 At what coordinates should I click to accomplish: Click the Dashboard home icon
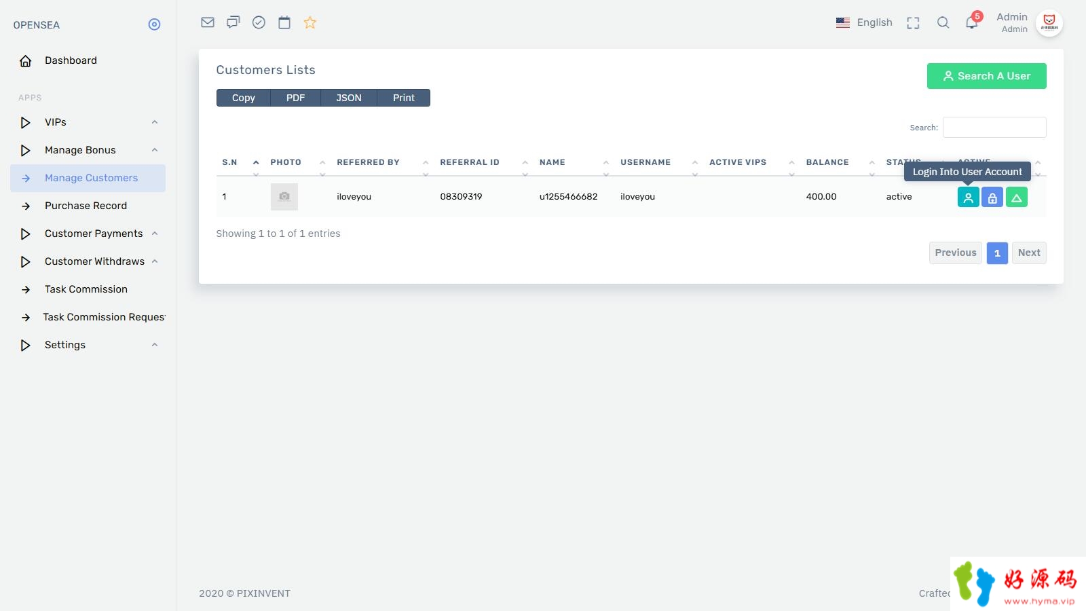[x=26, y=61]
